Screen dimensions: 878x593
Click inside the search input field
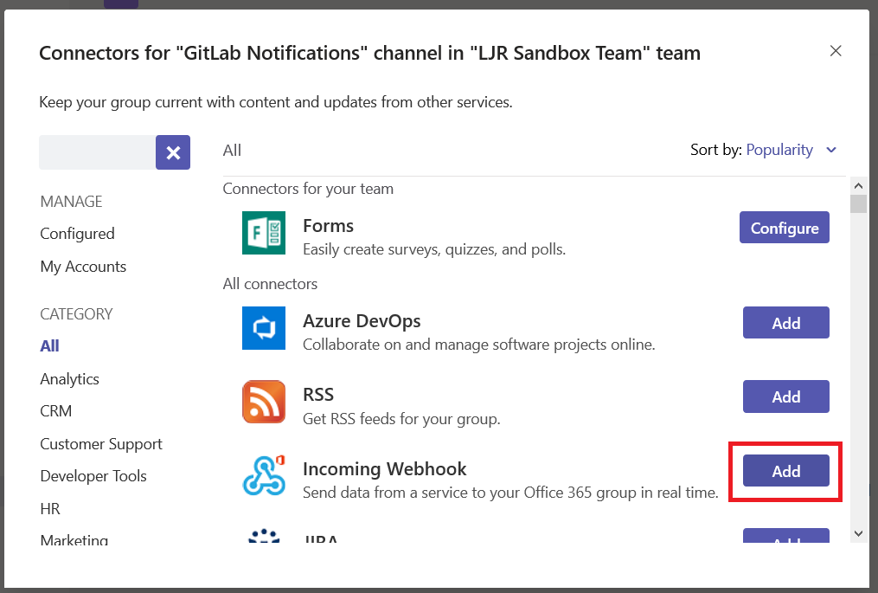pos(98,152)
